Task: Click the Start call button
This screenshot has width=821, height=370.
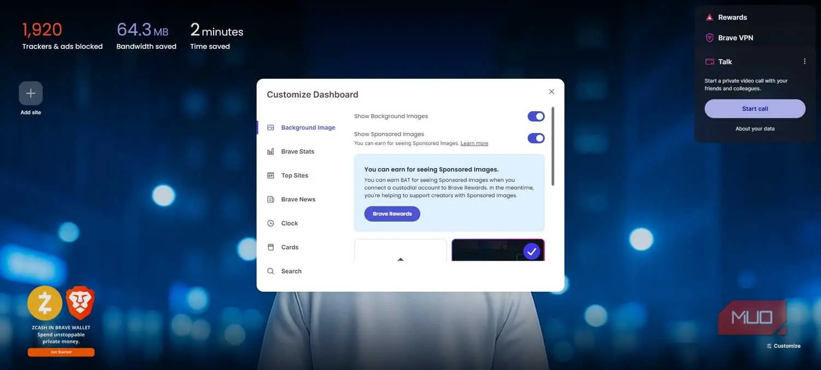Action: [x=755, y=108]
